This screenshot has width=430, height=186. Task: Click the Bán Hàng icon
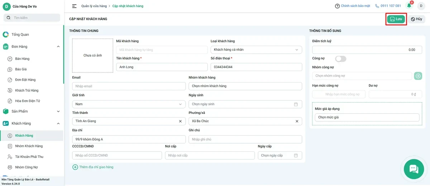[x=10, y=59]
